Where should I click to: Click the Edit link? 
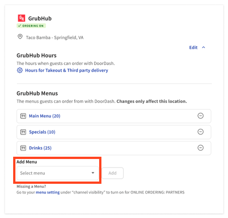[x=193, y=48]
